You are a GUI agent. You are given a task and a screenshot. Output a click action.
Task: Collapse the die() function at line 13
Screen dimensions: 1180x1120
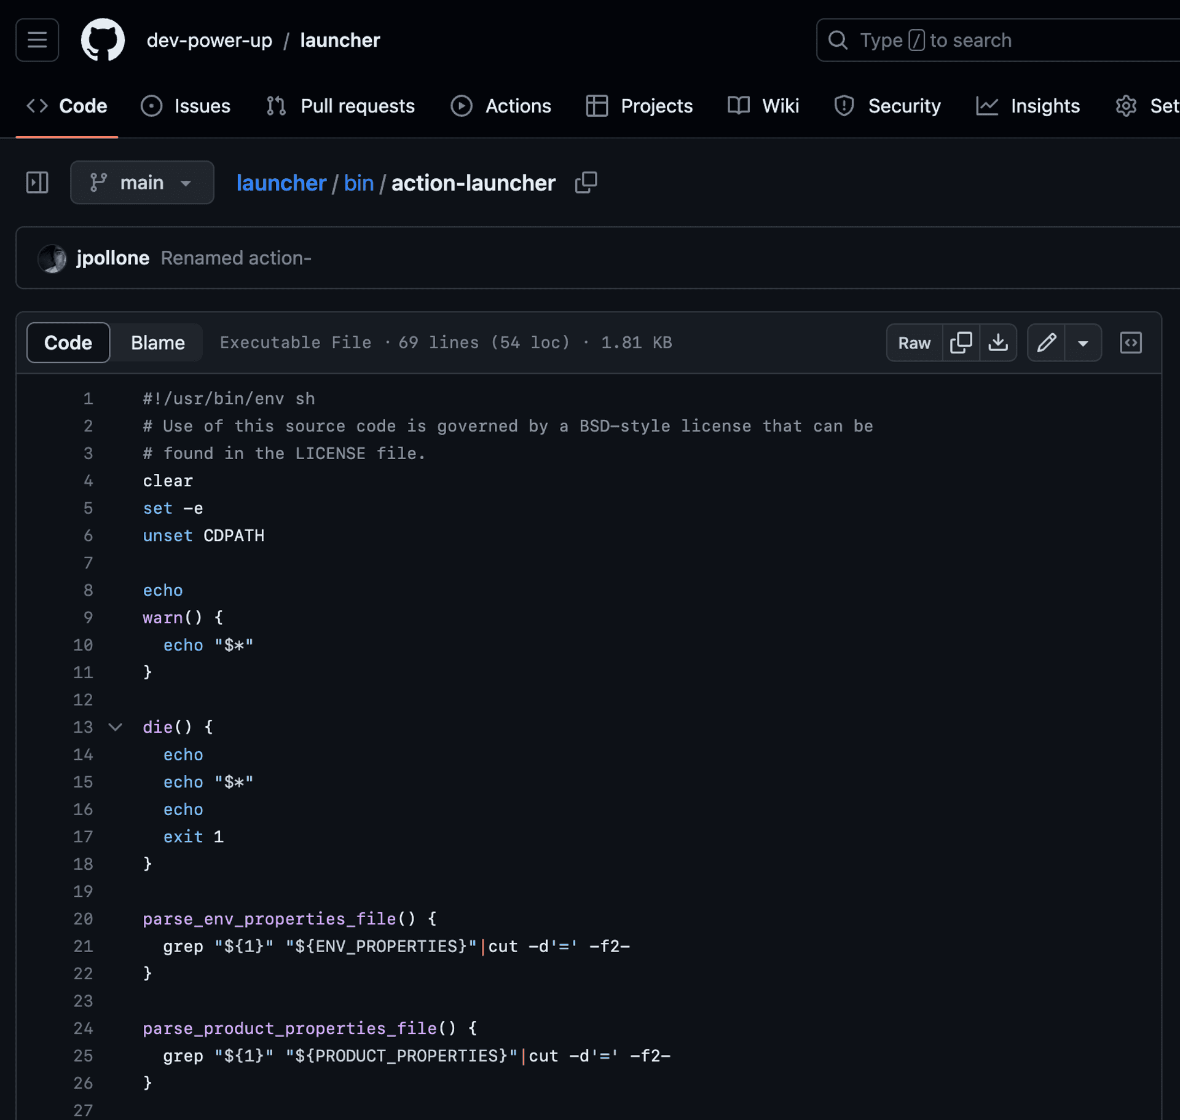pyautogui.click(x=115, y=727)
